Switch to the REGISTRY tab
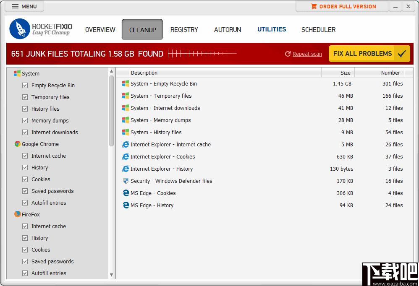 184,30
